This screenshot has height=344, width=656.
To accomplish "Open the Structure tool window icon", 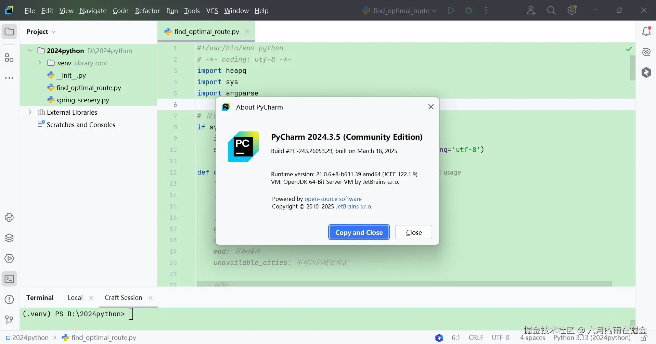I will 9,58.
